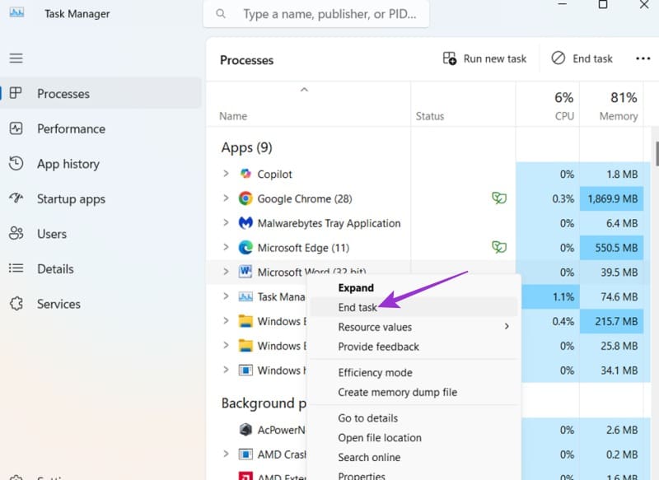The height and width of the screenshot is (480, 659).
Task: Click the efficiency leaf icon for Google Chrome
Action: (x=499, y=198)
